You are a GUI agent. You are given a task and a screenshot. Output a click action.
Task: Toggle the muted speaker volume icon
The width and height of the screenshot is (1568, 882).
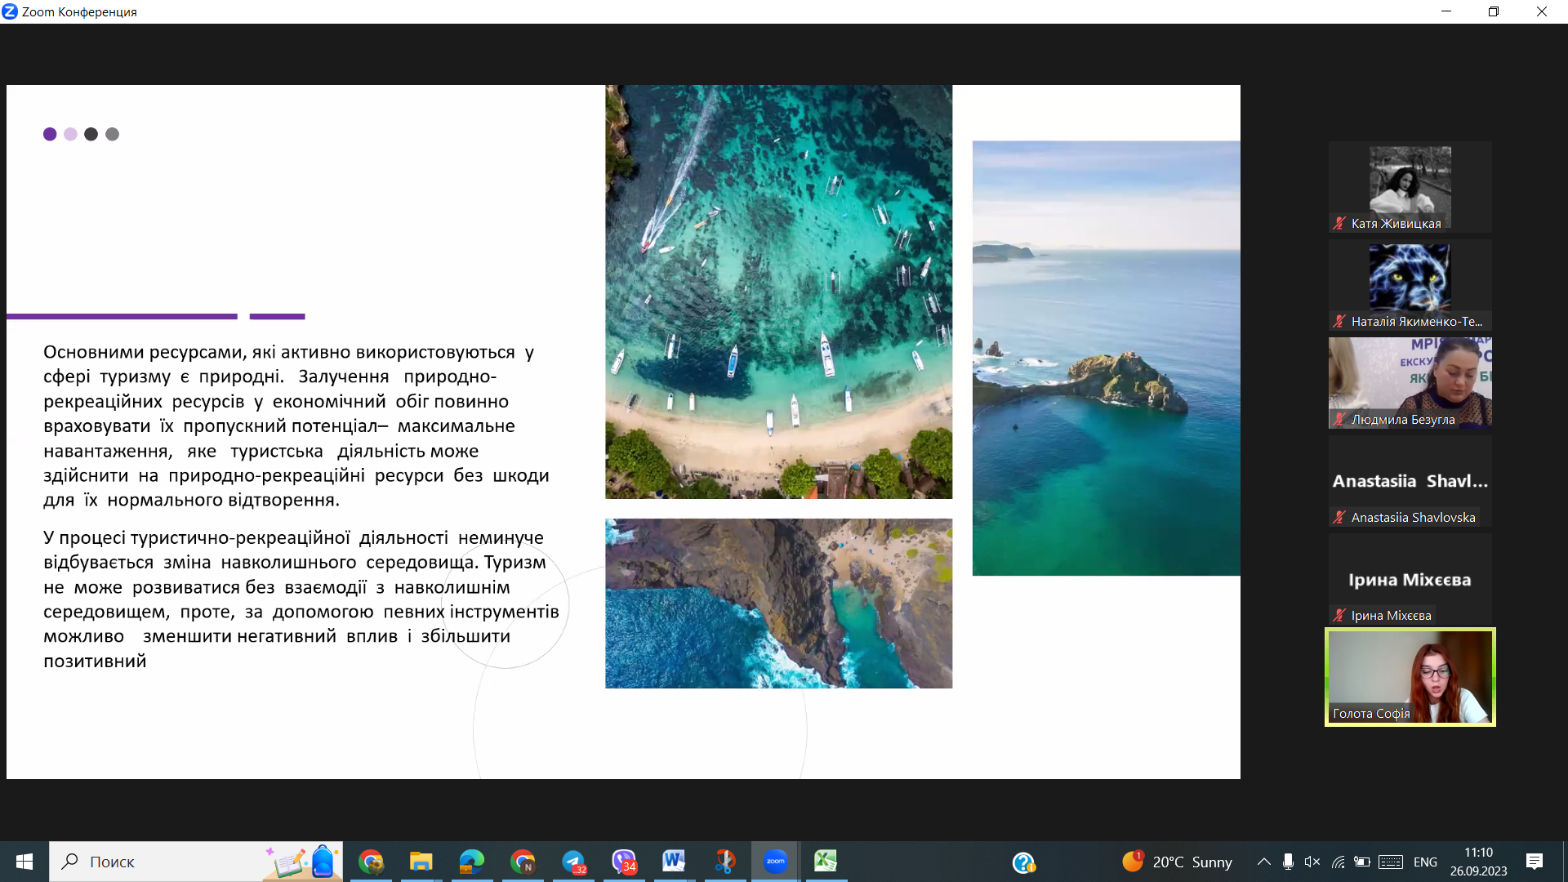click(1312, 862)
